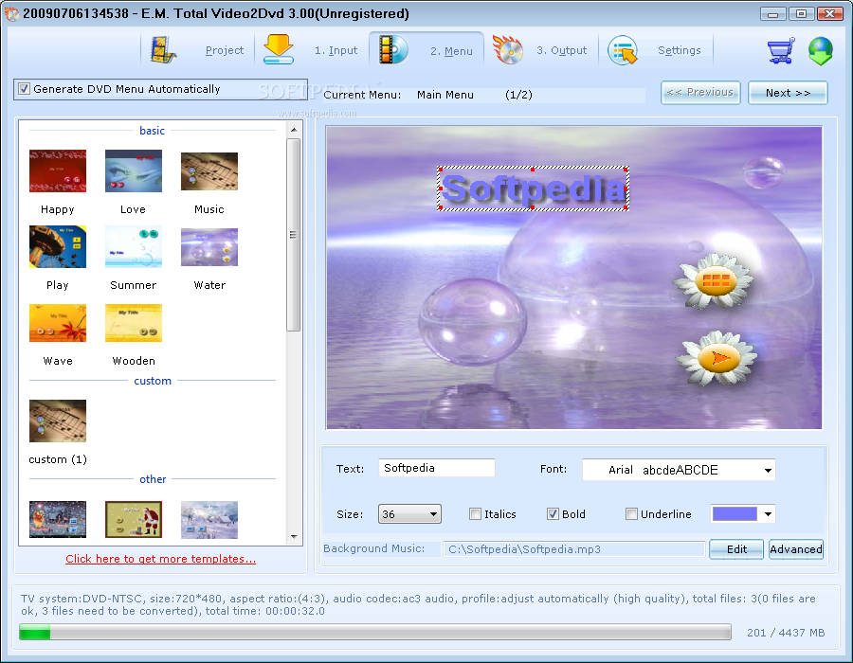This screenshot has height=663, width=853.
Task: Click the Advanced button
Action: [x=796, y=549]
